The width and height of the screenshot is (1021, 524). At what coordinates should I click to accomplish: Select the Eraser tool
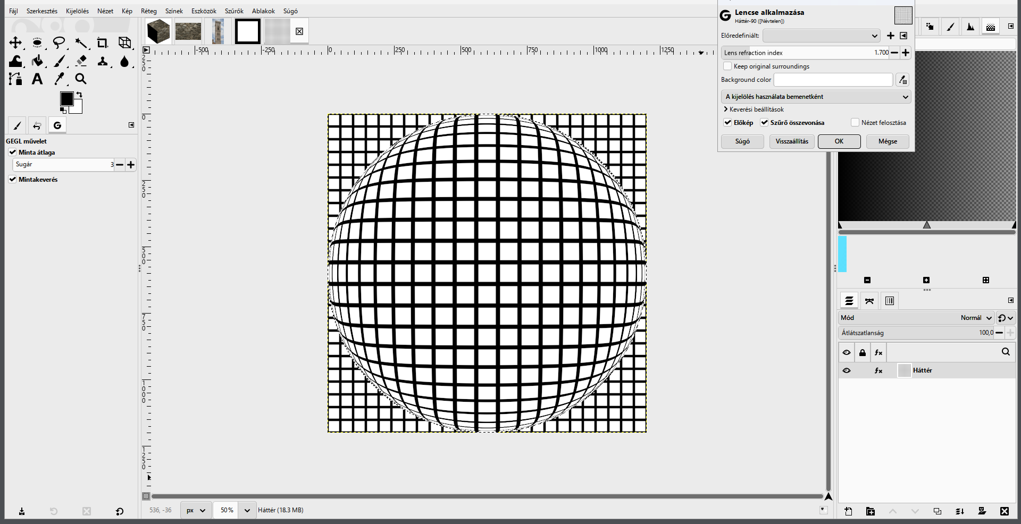pos(81,61)
